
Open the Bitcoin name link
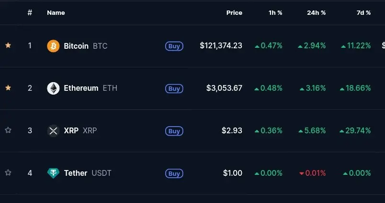click(x=76, y=46)
